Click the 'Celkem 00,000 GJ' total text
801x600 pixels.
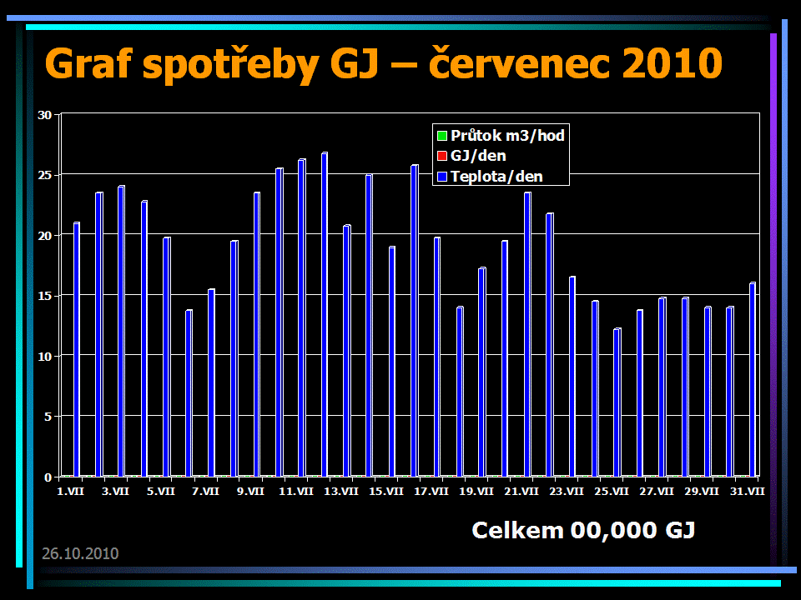tap(584, 530)
